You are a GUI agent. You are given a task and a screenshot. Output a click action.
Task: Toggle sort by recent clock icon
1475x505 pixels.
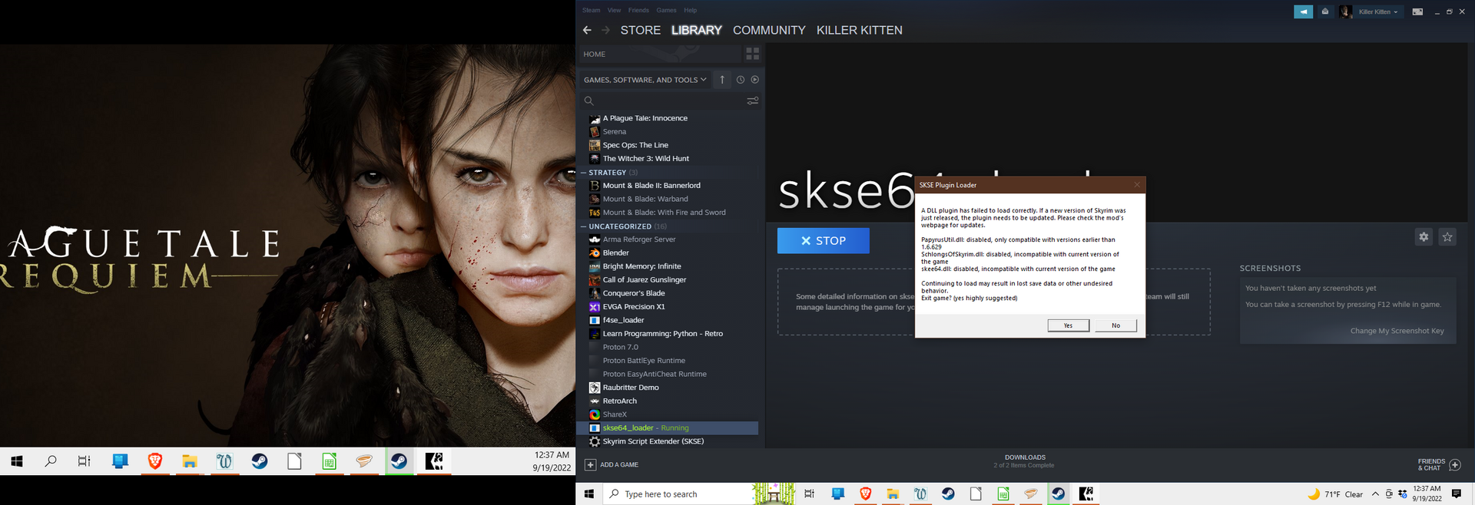pos(740,80)
